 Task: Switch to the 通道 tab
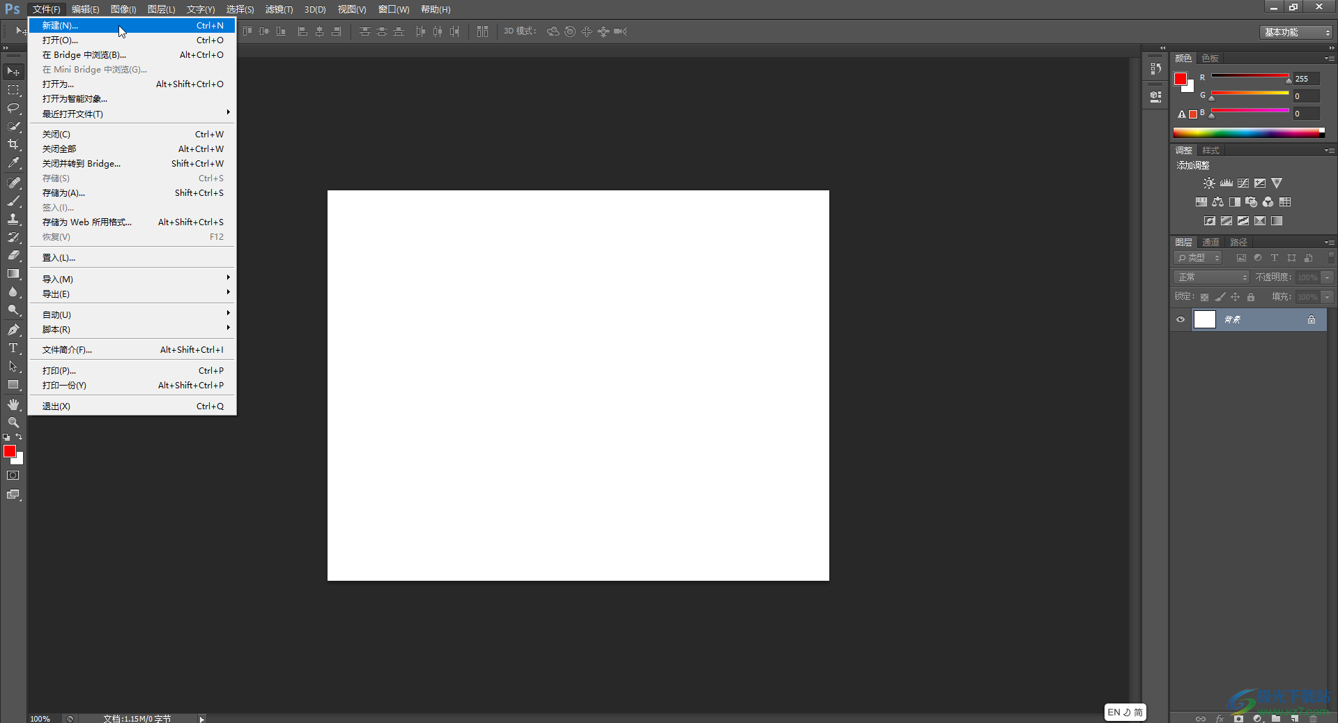click(1211, 243)
